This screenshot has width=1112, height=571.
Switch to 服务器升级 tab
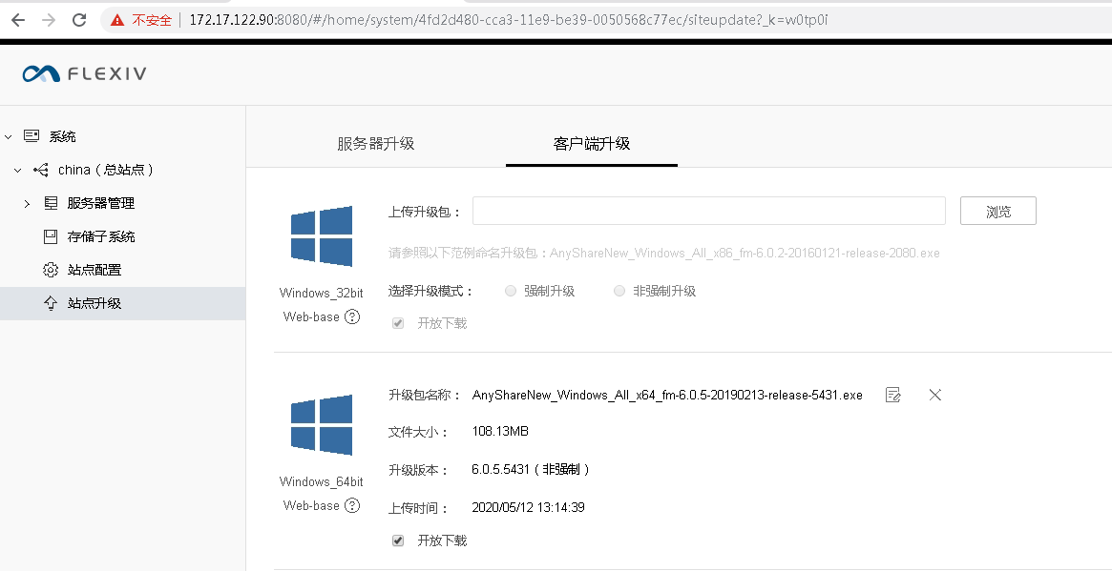[376, 144]
